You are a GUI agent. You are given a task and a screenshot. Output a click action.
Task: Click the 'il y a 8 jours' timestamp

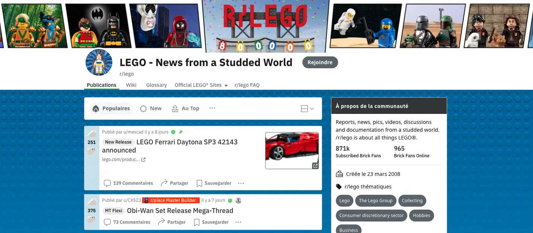(x=157, y=132)
